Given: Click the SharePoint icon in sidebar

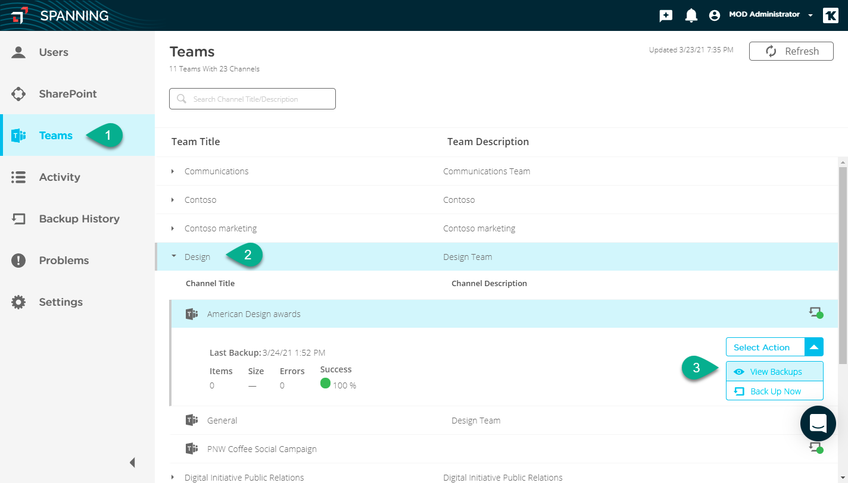Looking at the screenshot, I should [x=18, y=93].
